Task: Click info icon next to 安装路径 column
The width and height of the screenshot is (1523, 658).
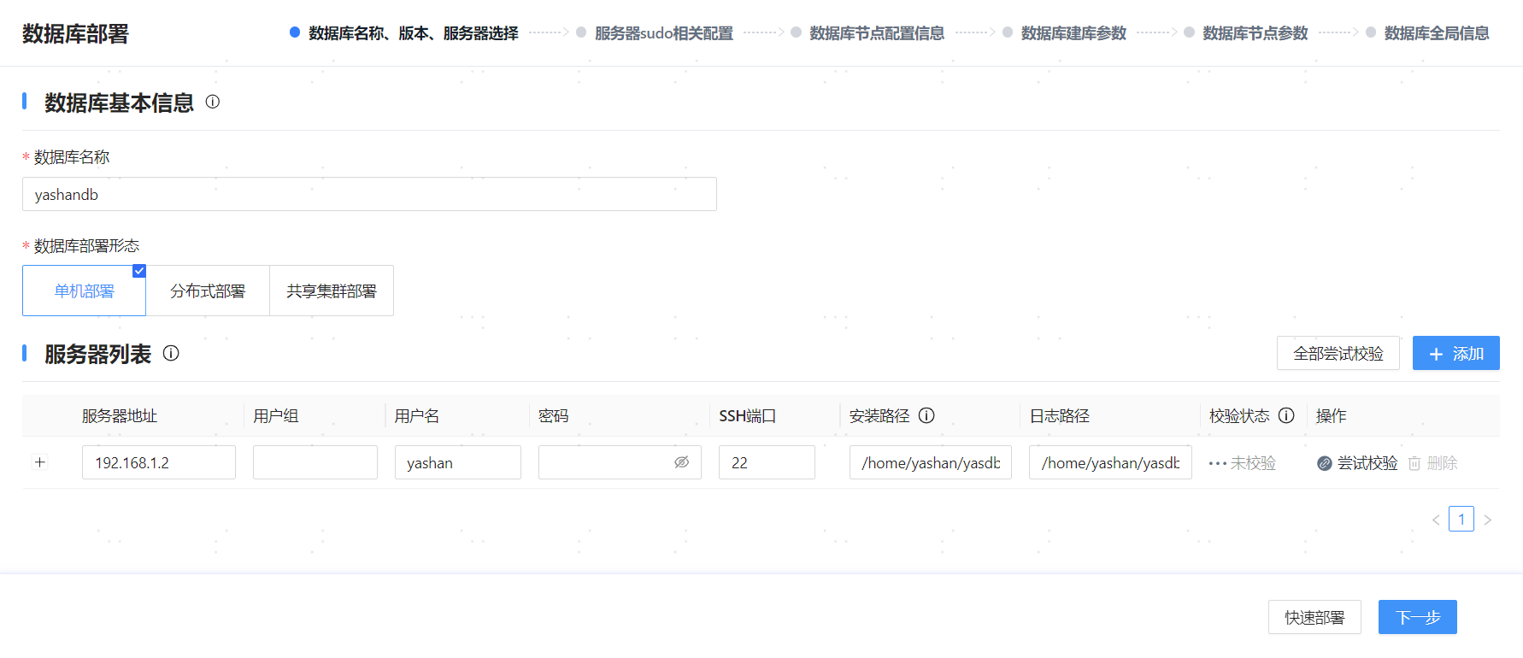Action: (926, 415)
